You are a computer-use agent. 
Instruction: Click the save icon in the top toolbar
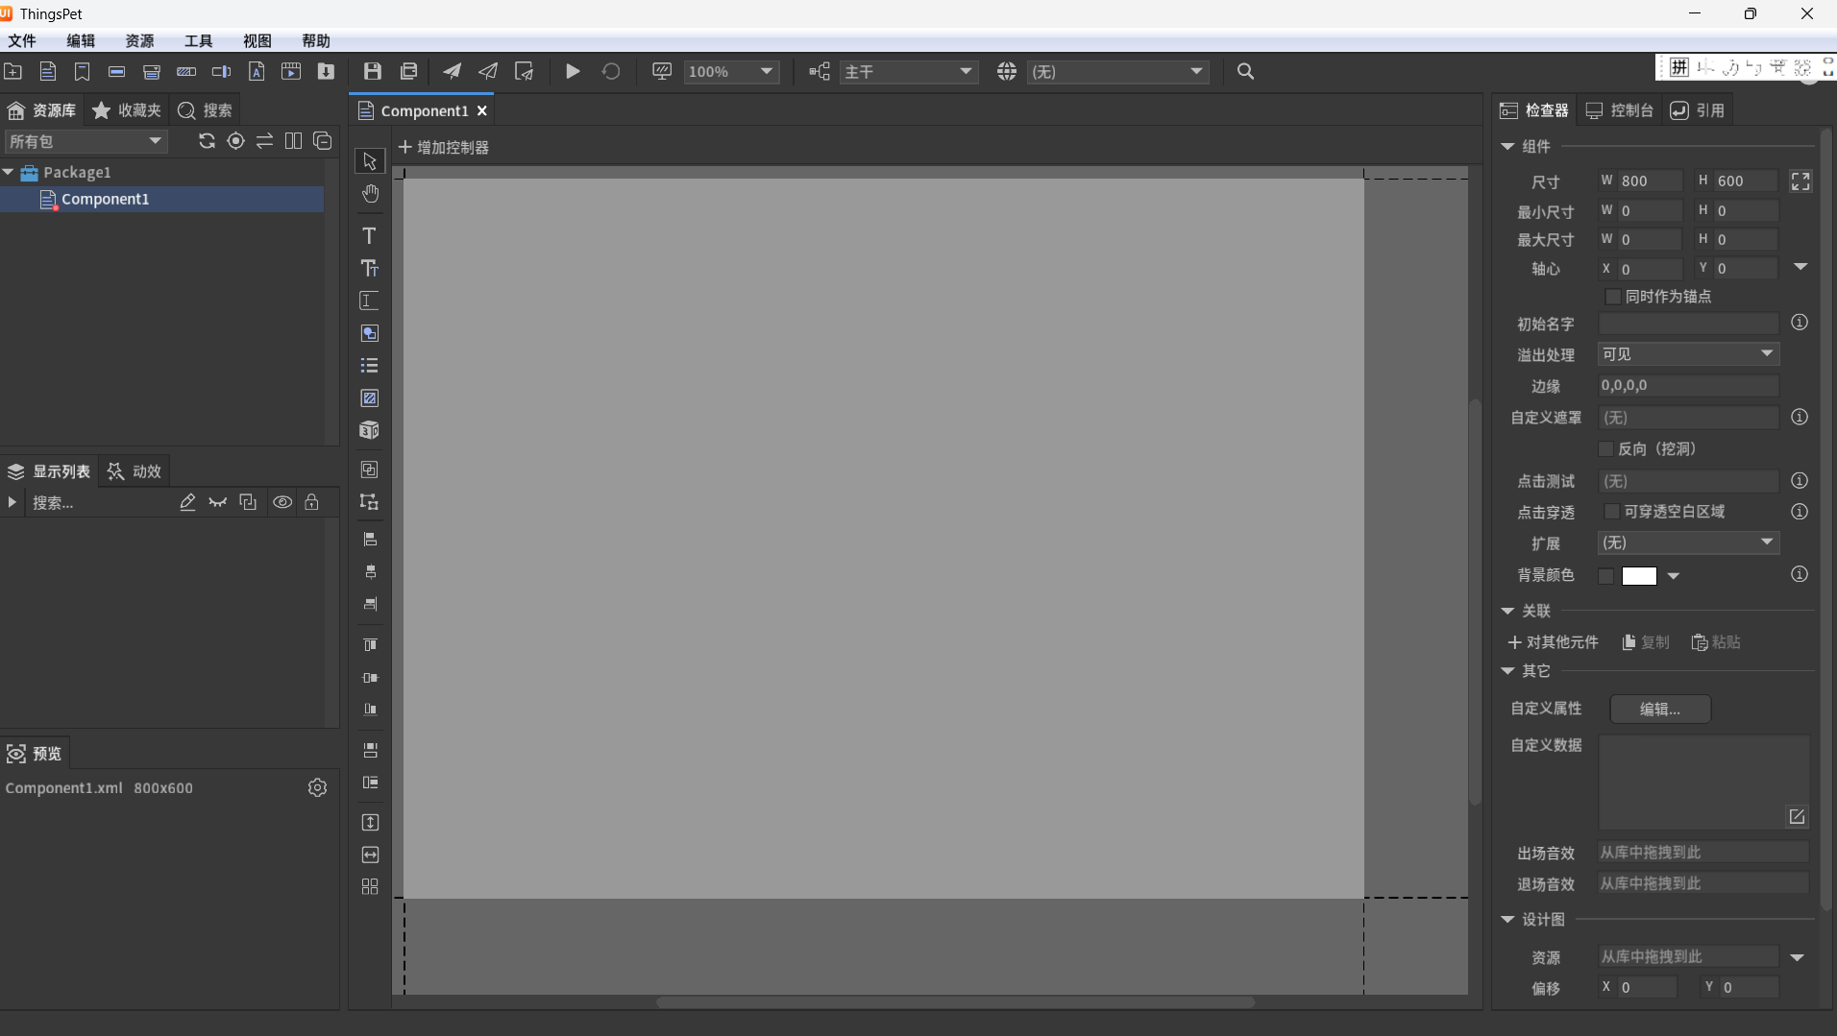[x=373, y=71]
